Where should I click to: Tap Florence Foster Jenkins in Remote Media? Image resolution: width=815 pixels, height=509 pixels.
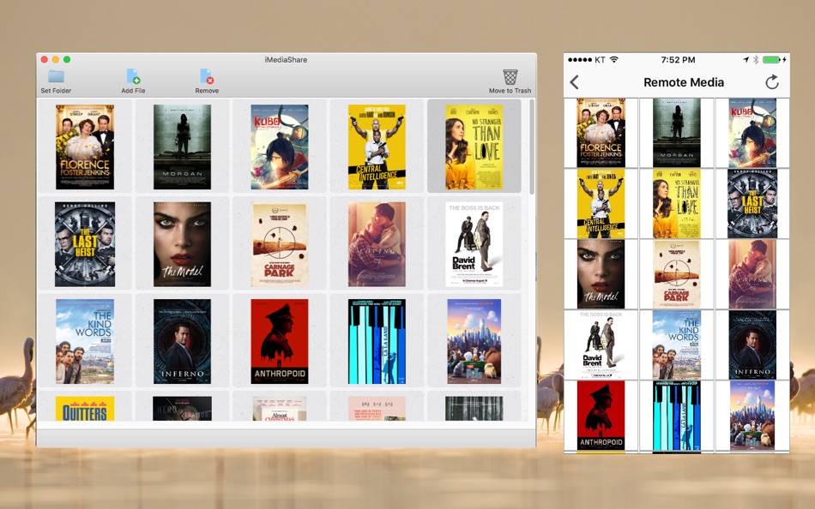coord(601,133)
